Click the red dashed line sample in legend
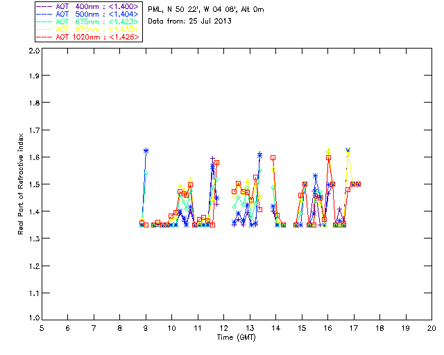 [x=44, y=37]
